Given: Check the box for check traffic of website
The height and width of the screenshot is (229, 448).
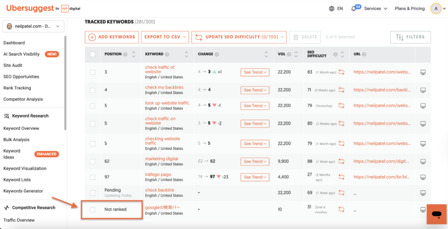Looking at the screenshot, I should click(92, 73).
